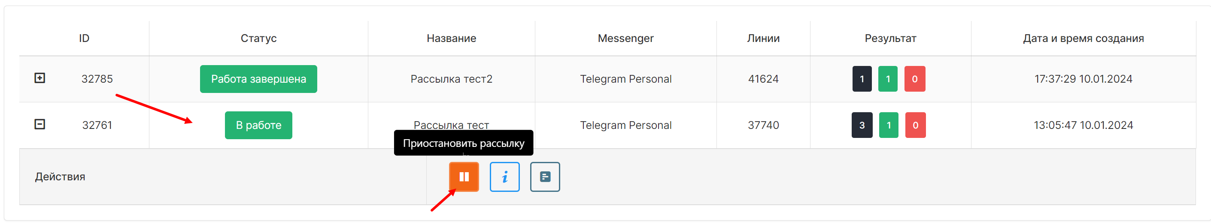Sort by the 'Статус' column header
This screenshot has height=224, width=1211.
click(258, 39)
